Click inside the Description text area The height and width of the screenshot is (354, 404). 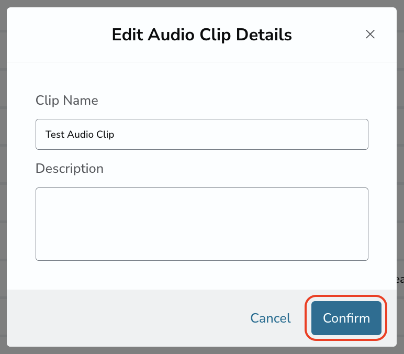pyautogui.click(x=202, y=224)
